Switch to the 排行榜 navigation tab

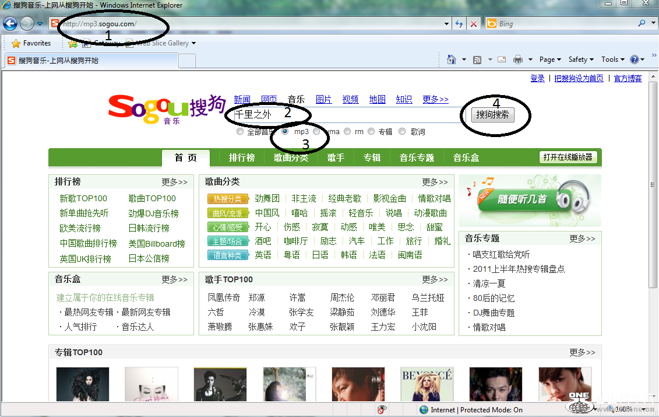242,158
